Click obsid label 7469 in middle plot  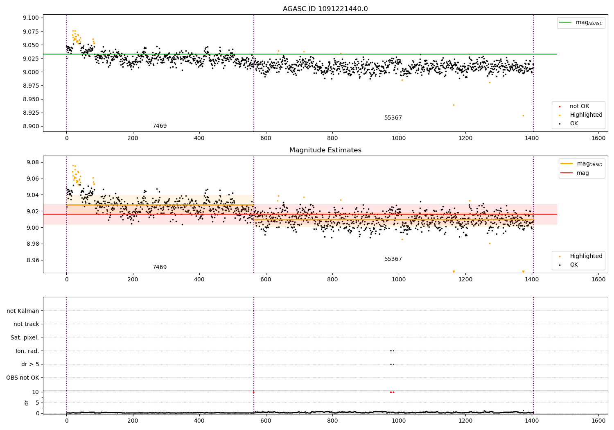pos(160,267)
